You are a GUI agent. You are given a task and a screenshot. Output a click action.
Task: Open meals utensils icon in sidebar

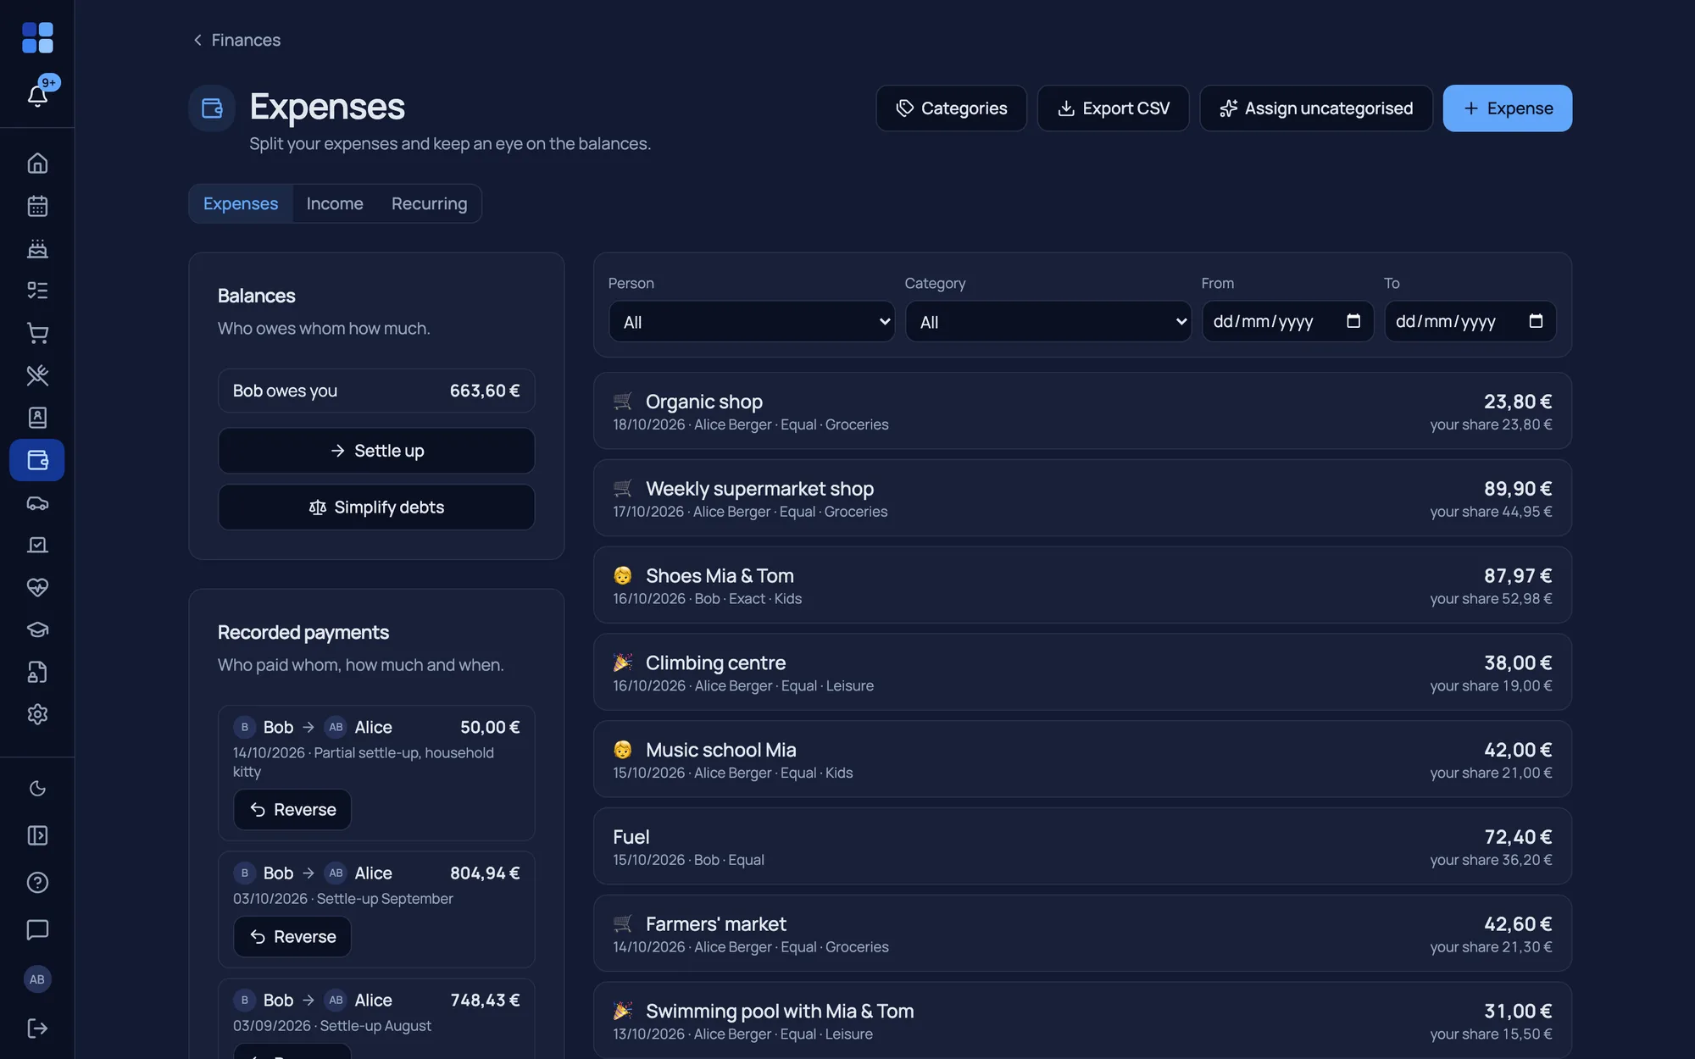tap(37, 375)
